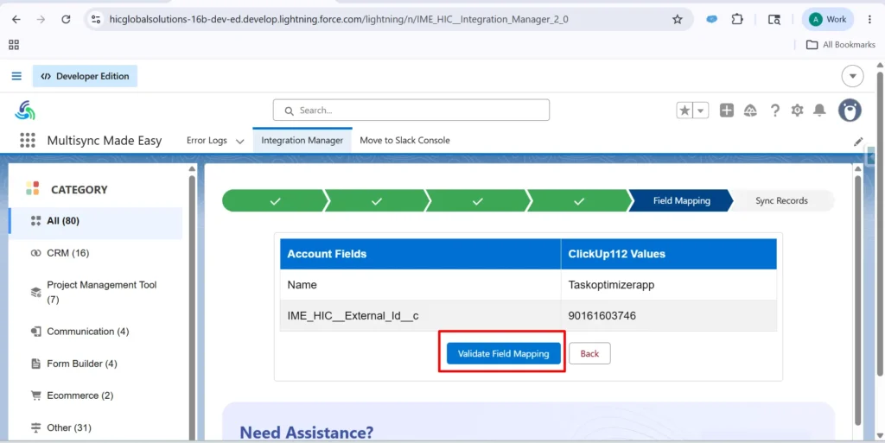
Task: Open the Favorites list dropdown arrow
Action: point(700,111)
